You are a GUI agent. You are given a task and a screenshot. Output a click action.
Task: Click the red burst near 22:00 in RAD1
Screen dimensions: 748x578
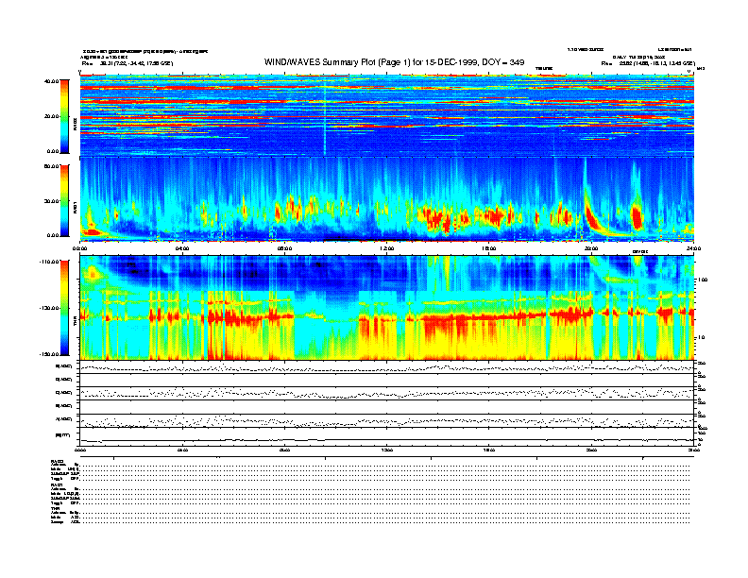[637, 217]
